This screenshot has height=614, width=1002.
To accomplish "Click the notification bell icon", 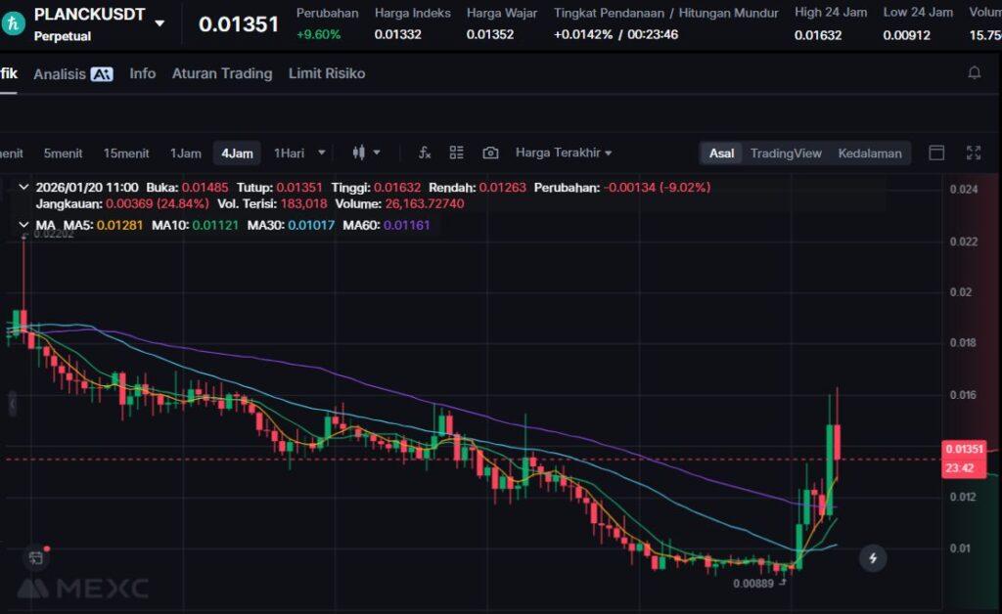I will pos(974,73).
